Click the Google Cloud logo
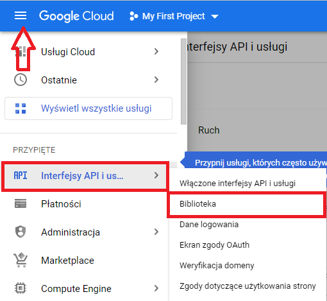This screenshot has height=301, width=327. [x=76, y=16]
